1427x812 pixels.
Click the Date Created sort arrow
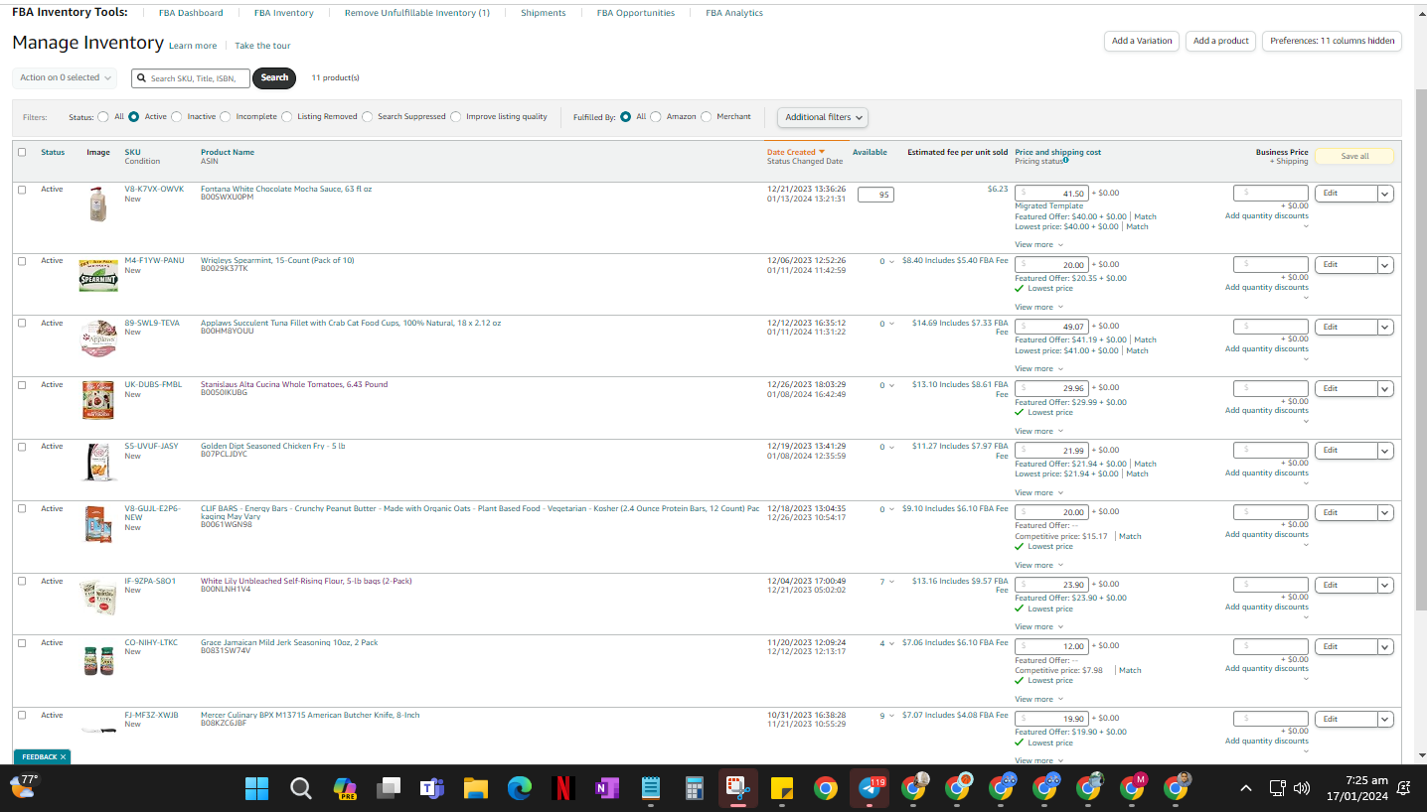click(822, 152)
